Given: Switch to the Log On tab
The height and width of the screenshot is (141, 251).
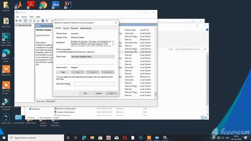Looking at the screenshot, I should point(66,28).
